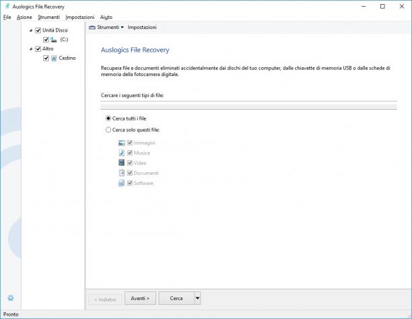Open the dropdown arrow next to Cerca
412x319 pixels.
pos(197,298)
